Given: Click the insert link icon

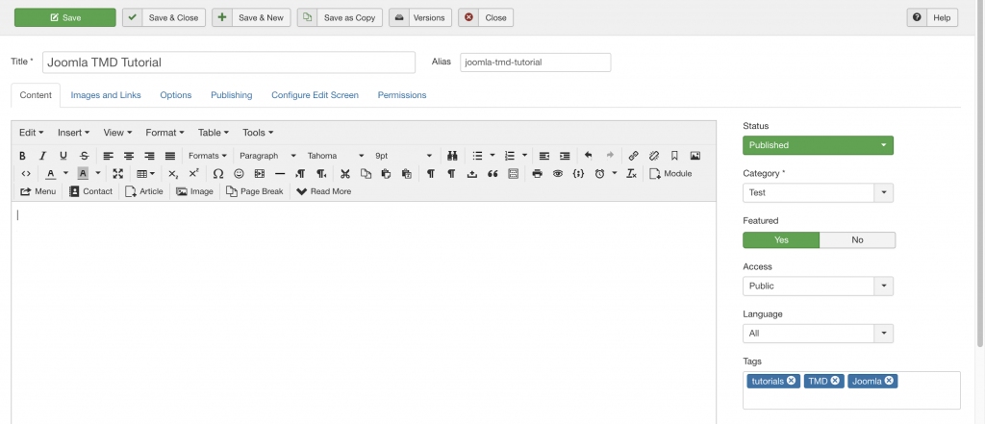Looking at the screenshot, I should coord(633,156).
